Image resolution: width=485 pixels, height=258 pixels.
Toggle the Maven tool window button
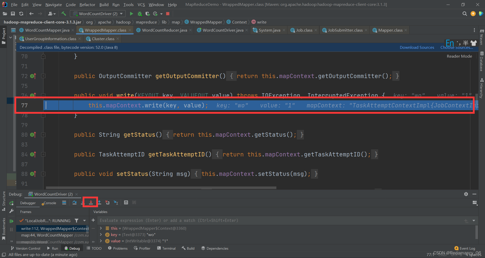[x=482, y=37]
